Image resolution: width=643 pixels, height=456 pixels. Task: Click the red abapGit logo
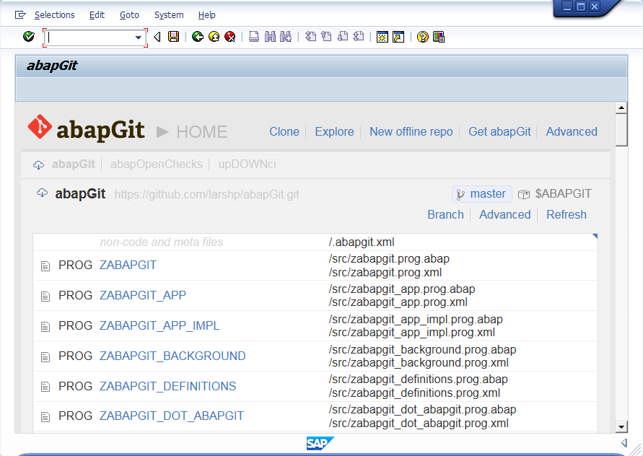40,127
